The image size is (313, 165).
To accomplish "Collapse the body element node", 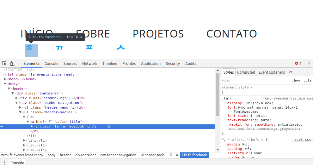I will (5, 84).
